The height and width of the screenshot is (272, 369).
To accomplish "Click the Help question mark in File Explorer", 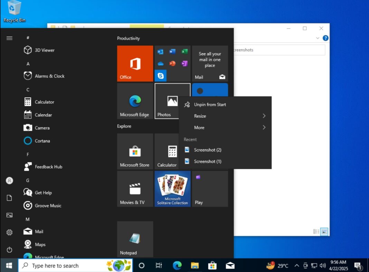I will point(325,38).
